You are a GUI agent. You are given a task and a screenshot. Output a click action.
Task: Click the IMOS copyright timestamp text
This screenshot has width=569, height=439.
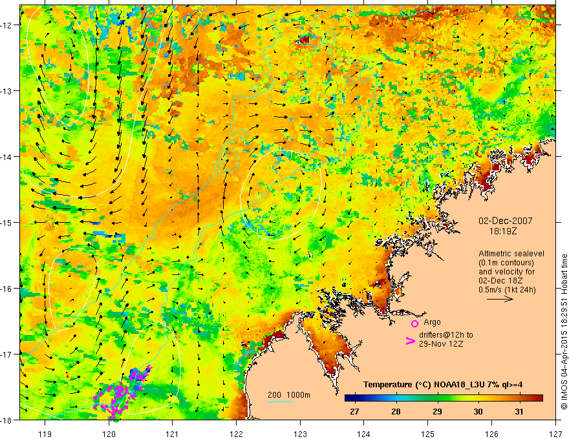pyautogui.click(x=564, y=332)
